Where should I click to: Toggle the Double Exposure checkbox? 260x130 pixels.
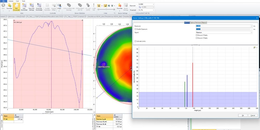[x=135, y=29]
